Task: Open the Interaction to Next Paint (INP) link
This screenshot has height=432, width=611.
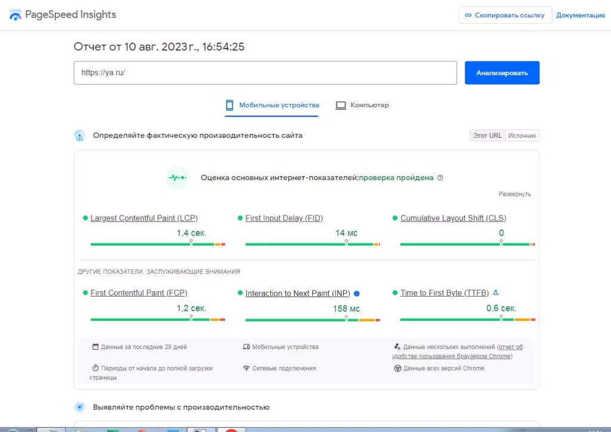Action: (x=298, y=294)
